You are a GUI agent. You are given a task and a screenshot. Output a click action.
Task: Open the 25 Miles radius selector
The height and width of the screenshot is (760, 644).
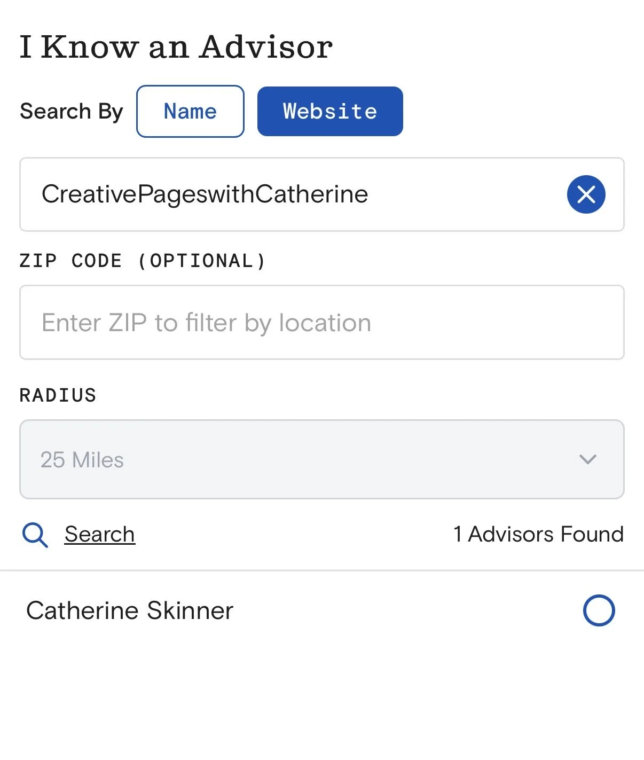tap(322, 459)
